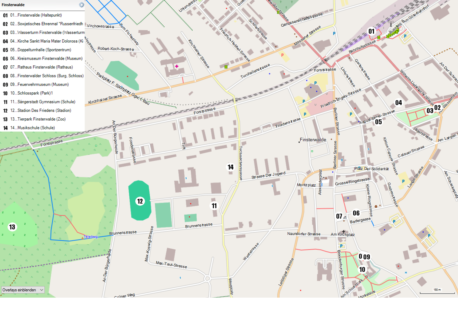The height and width of the screenshot is (324, 458).
Task: Select map marker 12 on the stadium
Action: (x=140, y=201)
